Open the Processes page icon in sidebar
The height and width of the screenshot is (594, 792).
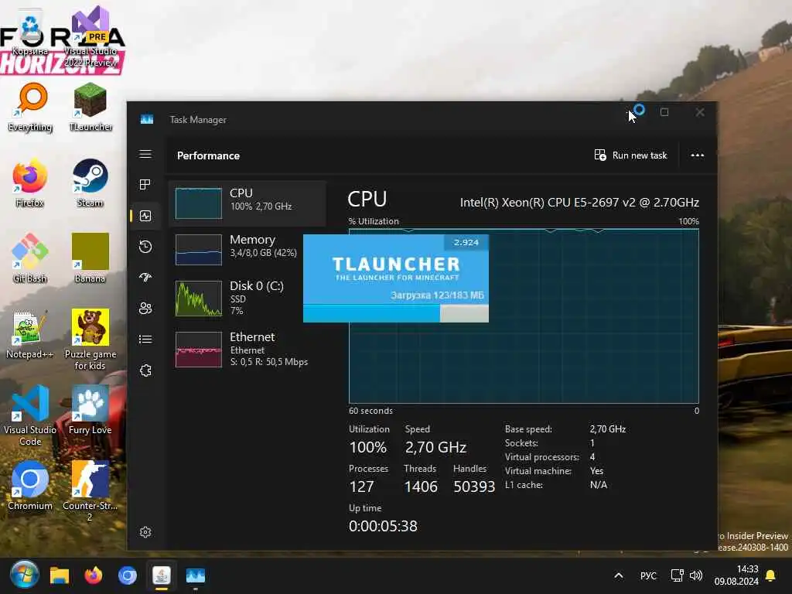(145, 185)
